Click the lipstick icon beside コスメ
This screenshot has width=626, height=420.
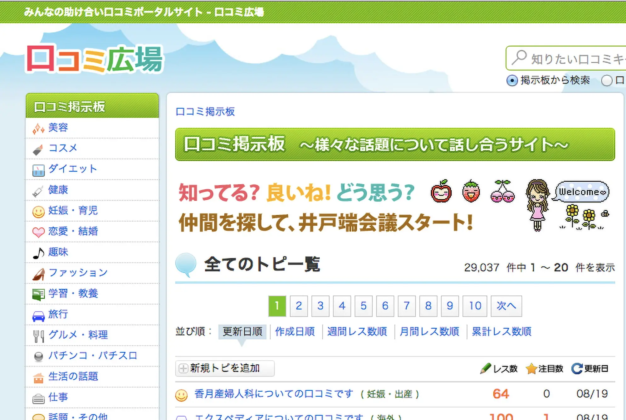tap(38, 149)
